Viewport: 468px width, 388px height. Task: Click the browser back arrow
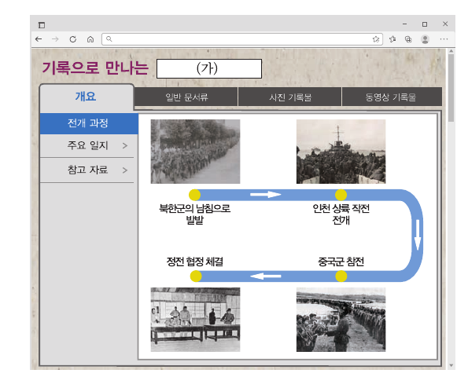tap(39, 39)
